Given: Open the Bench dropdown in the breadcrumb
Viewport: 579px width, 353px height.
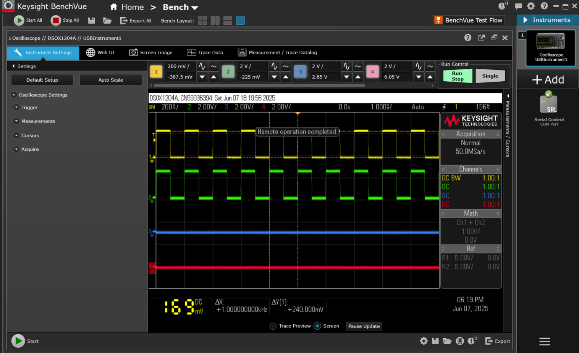Looking at the screenshot, I should pyautogui.click(x=180, y=7).
